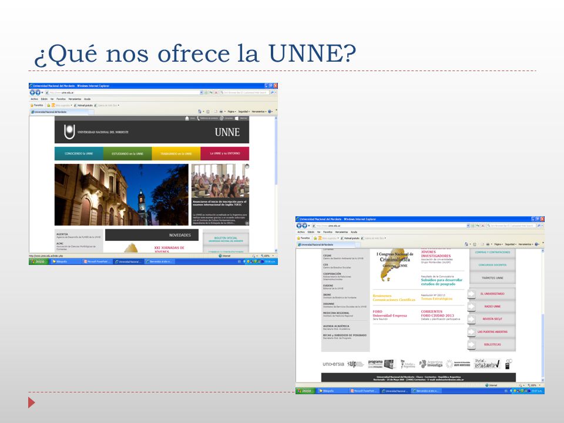Click IE Home icon in UNNE-banner window command bar
The height and width of the screenshot is (423, 564).
point(200,112)
